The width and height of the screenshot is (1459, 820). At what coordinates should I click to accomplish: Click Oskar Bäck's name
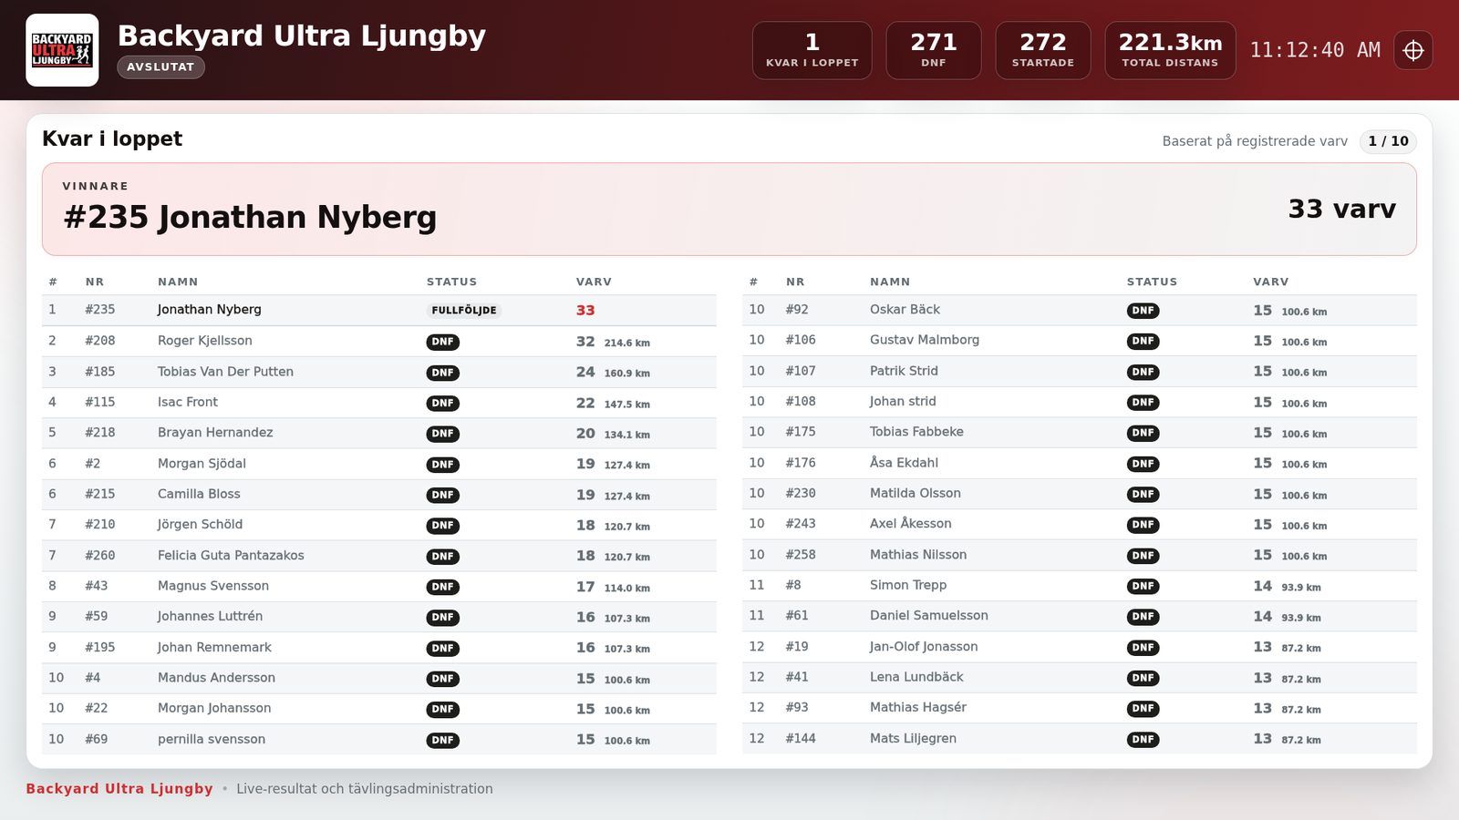(905, 310)
